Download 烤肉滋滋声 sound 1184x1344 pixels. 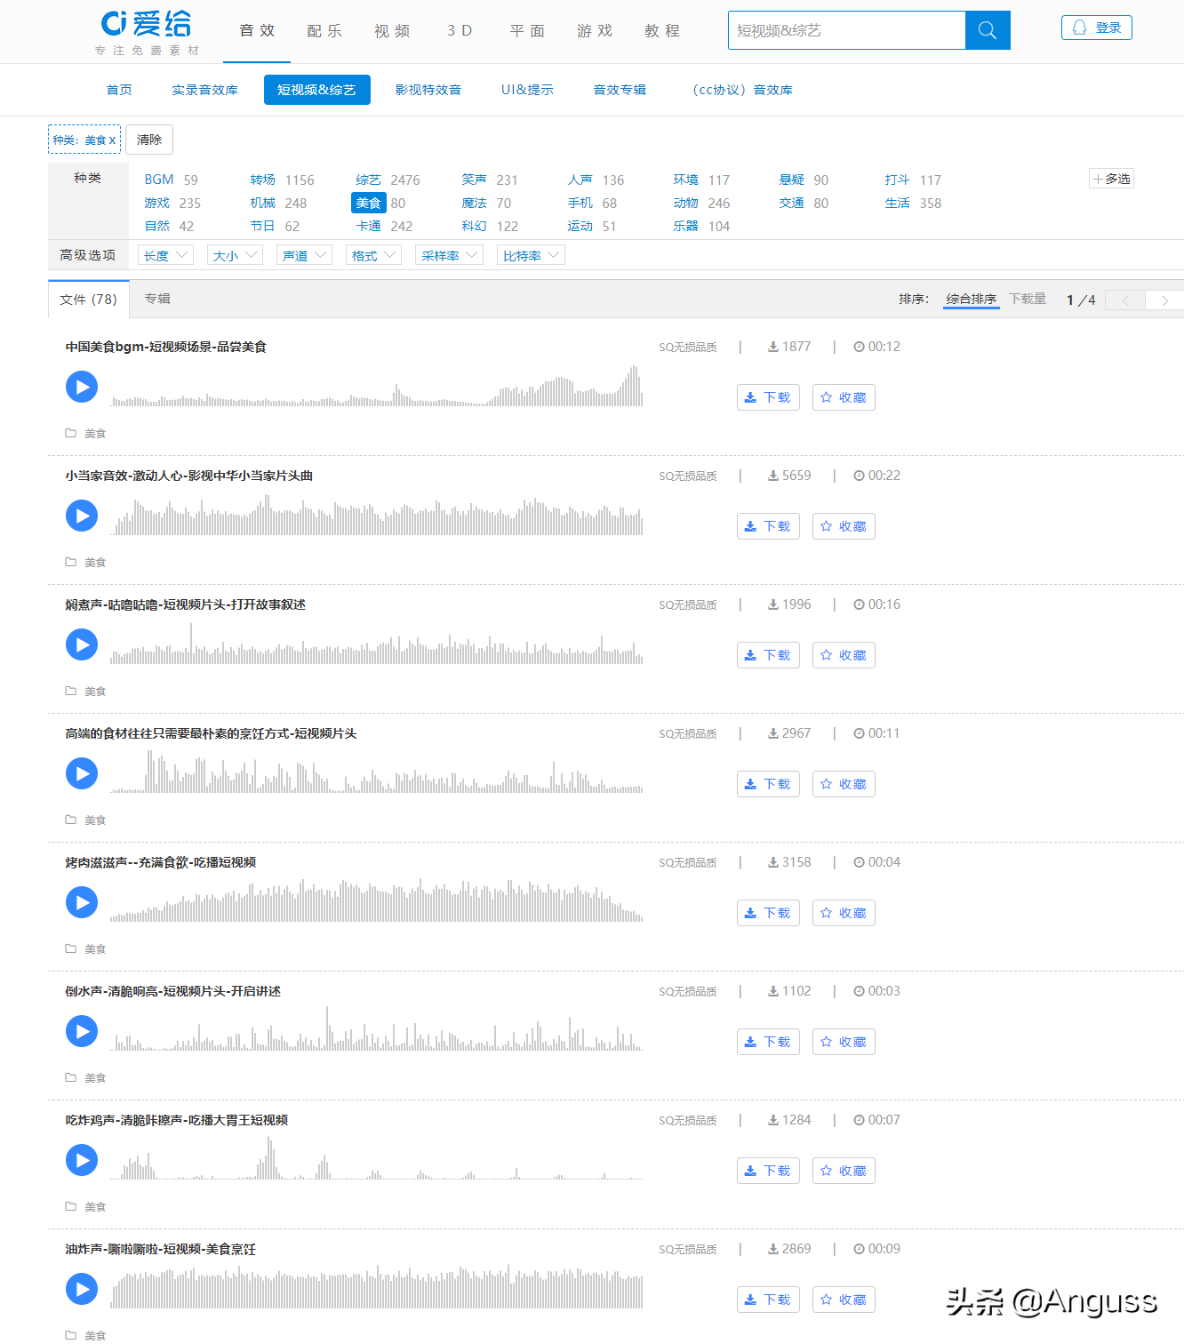(768, 913)
